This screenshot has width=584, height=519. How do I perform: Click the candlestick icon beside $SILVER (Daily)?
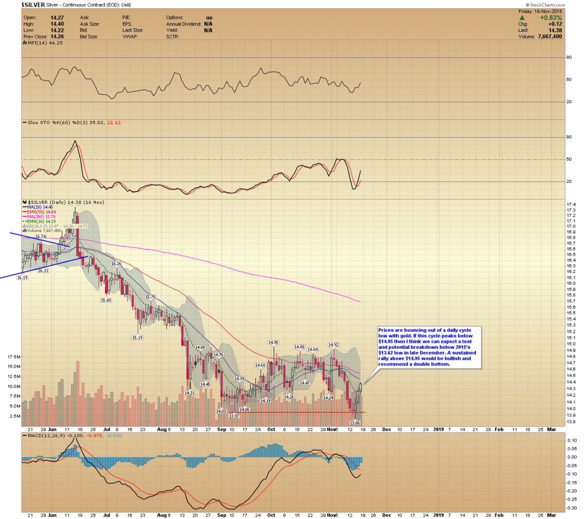[x=24, y=202]
